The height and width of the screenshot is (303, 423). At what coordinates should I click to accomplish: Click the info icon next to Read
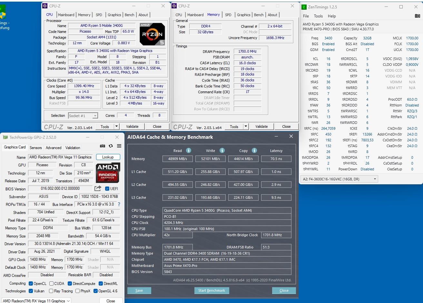pos(189,150)
